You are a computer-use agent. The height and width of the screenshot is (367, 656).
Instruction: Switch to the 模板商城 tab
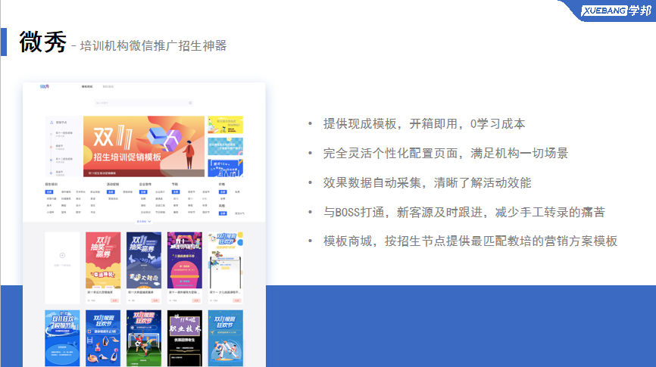[87, 87]
